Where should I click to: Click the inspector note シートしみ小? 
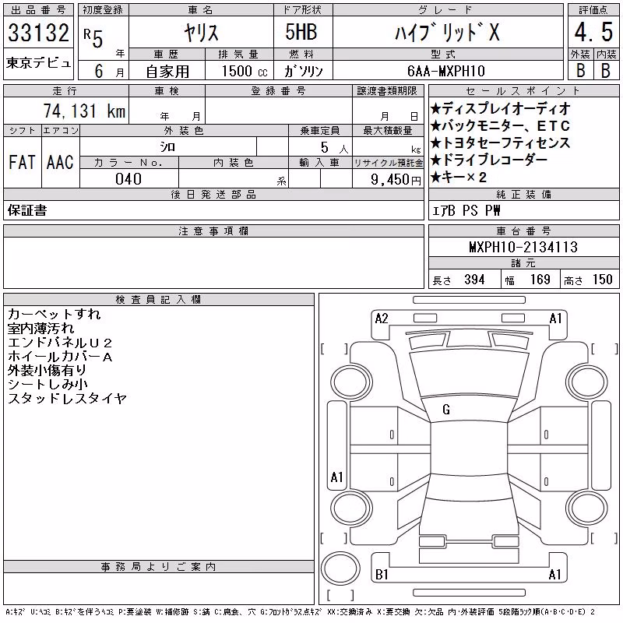coord(48,384)
